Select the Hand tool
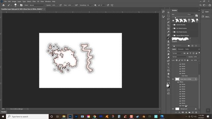212x119 pixels. click(x=168, y=74)
